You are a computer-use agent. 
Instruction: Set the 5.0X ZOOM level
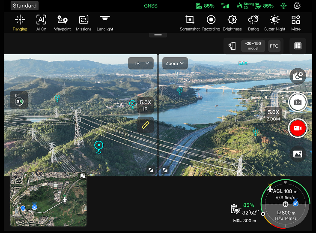coord(273,115)
